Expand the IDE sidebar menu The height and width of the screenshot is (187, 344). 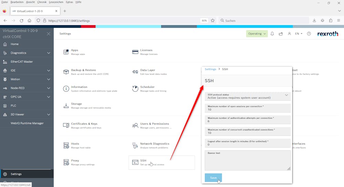pyautogui.click(x=49, y=70)
